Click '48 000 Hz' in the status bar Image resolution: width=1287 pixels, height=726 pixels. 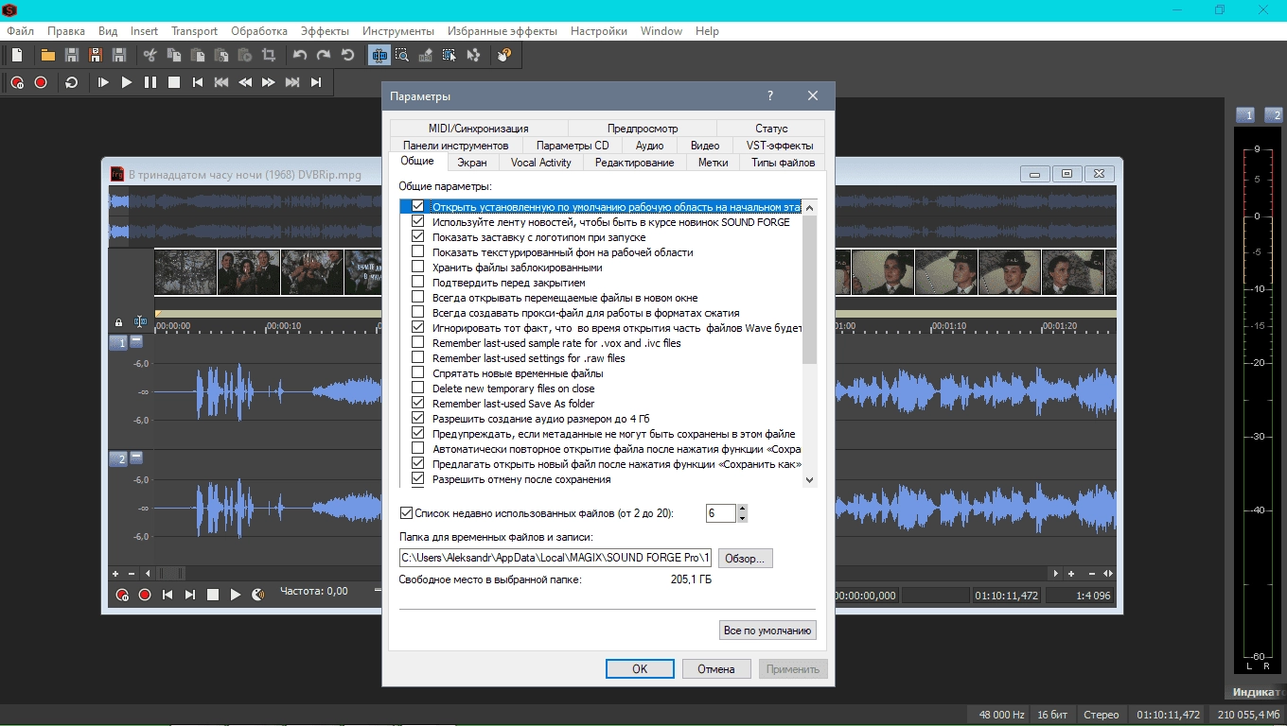click(1002, 715)
